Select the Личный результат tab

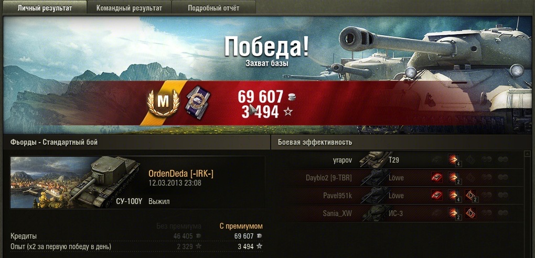pyautogui.click(x=45, y=7)
